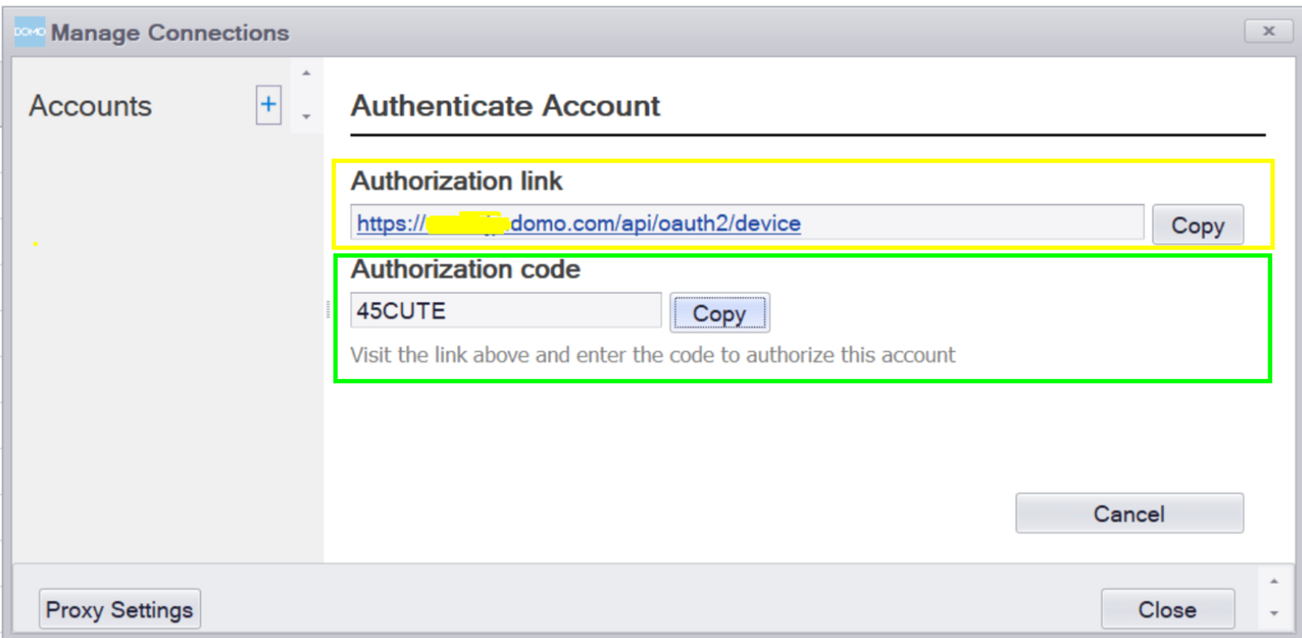Click the Cancel button
Screen dimensions: 1302x638
(1129, 514)
